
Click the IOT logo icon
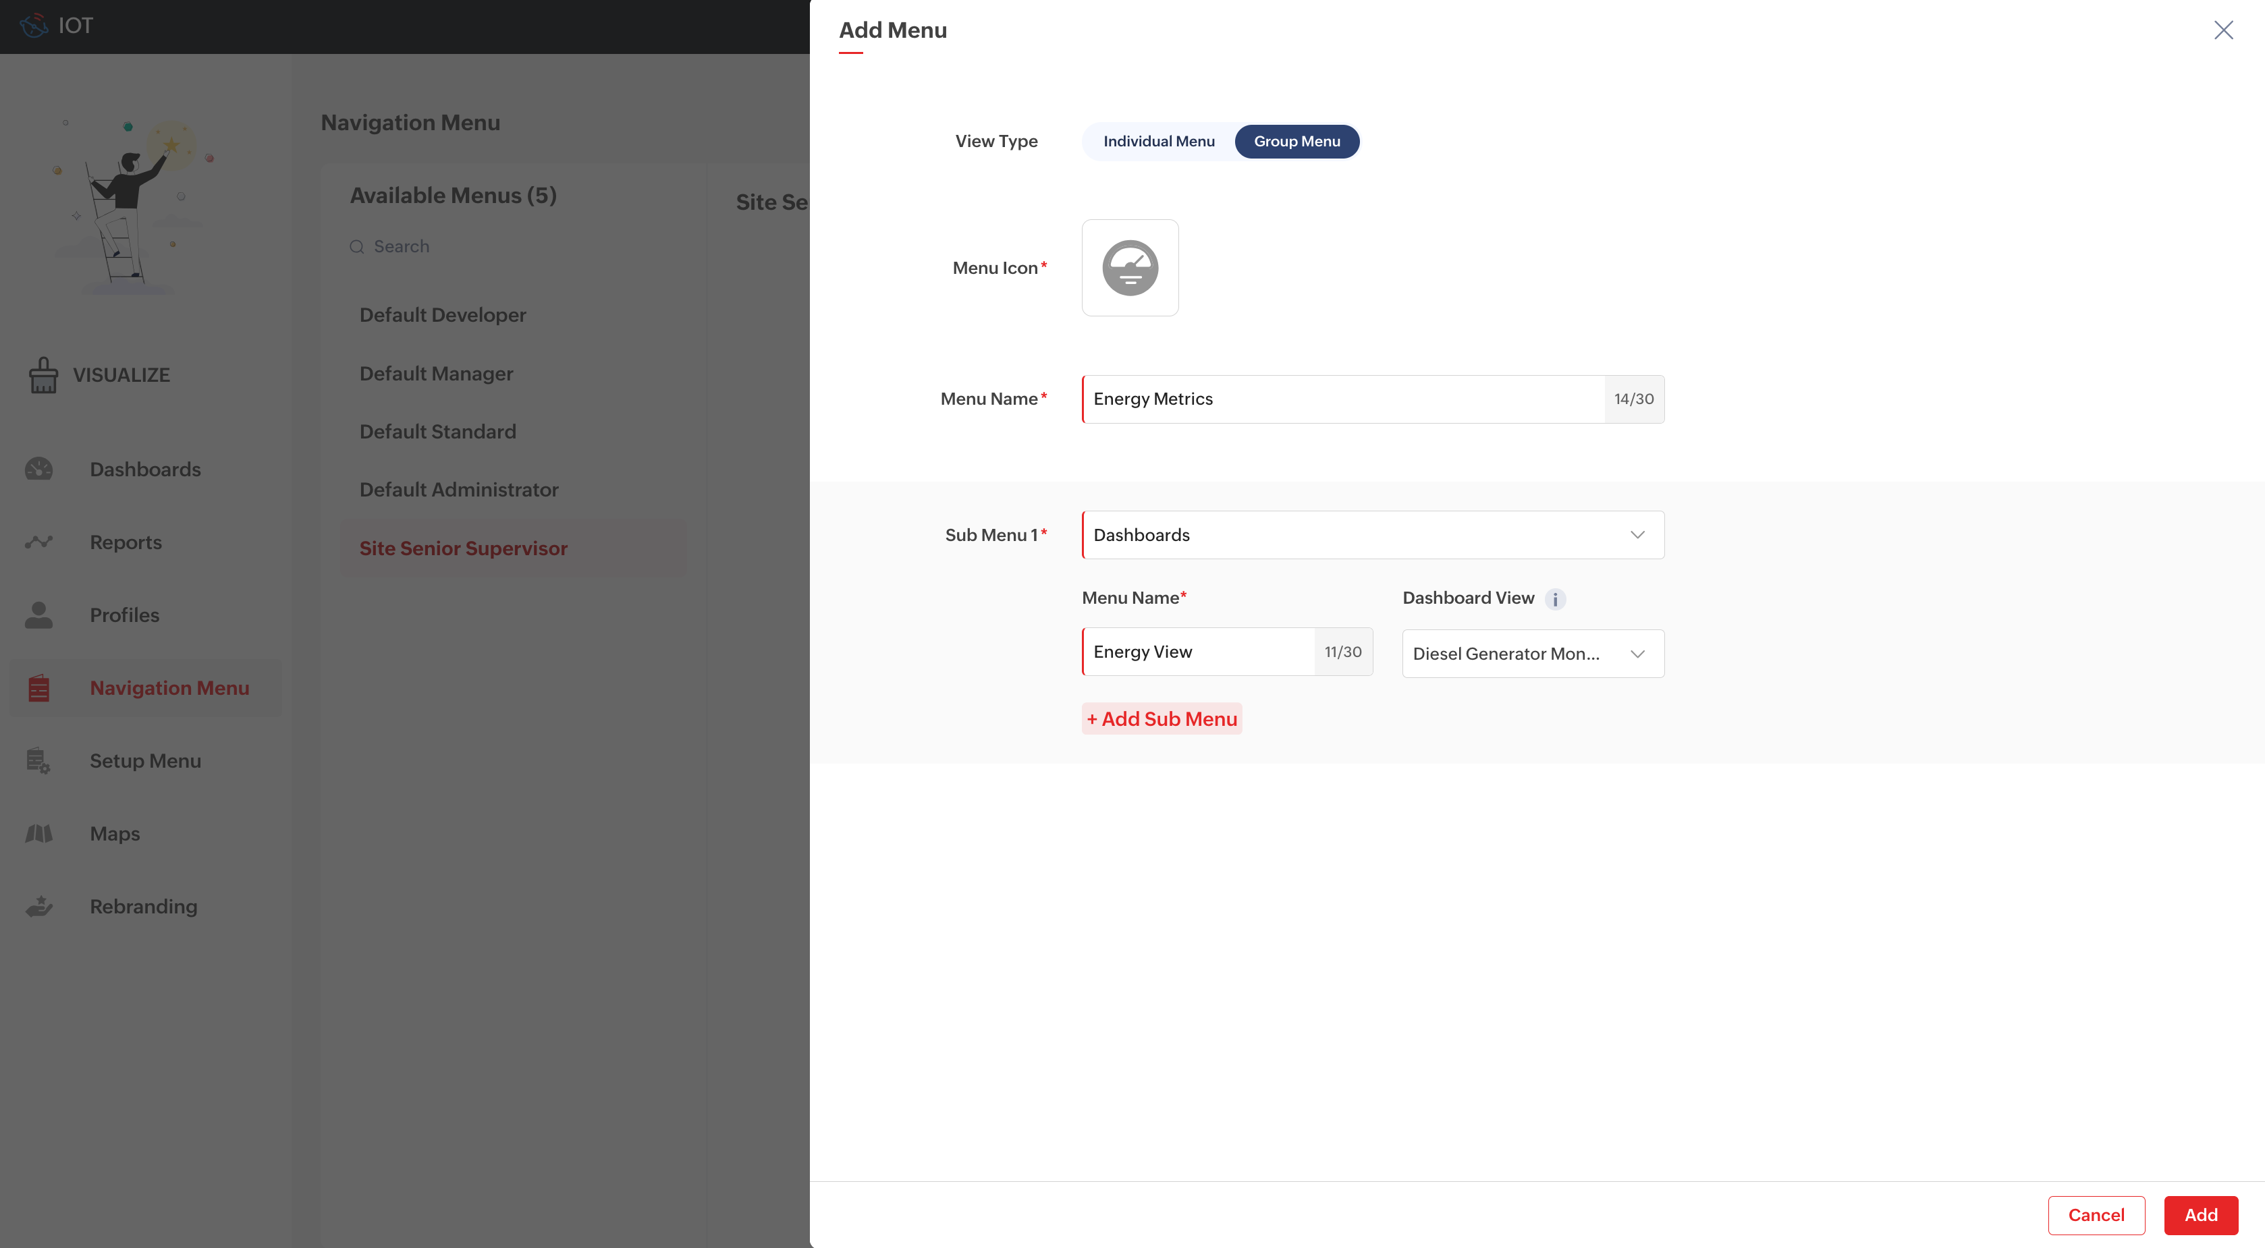point(34,26)
